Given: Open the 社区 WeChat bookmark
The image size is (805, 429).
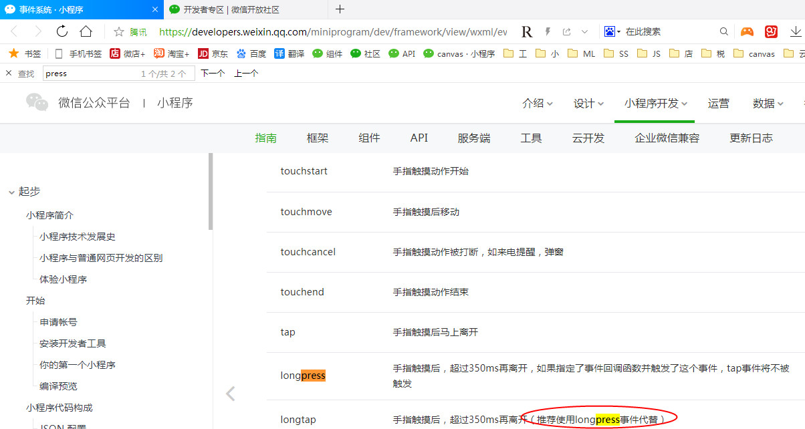Looking at the screenshot, I should point(365,53).
